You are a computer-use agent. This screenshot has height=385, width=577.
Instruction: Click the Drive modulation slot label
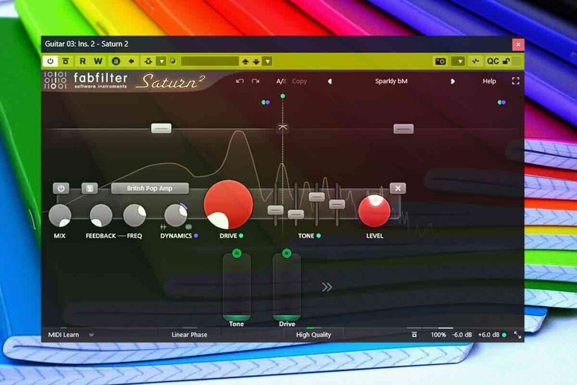(x=287, y=324)
